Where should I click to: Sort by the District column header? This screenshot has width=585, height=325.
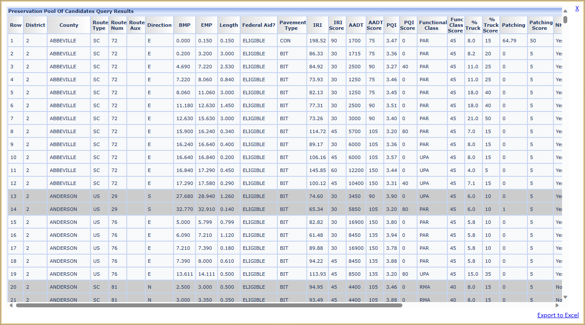point(35,25)
